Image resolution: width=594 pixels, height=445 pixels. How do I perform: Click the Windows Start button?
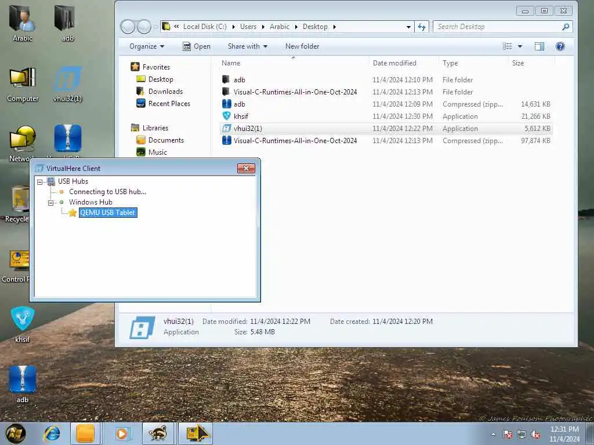[x=16, y=433]
